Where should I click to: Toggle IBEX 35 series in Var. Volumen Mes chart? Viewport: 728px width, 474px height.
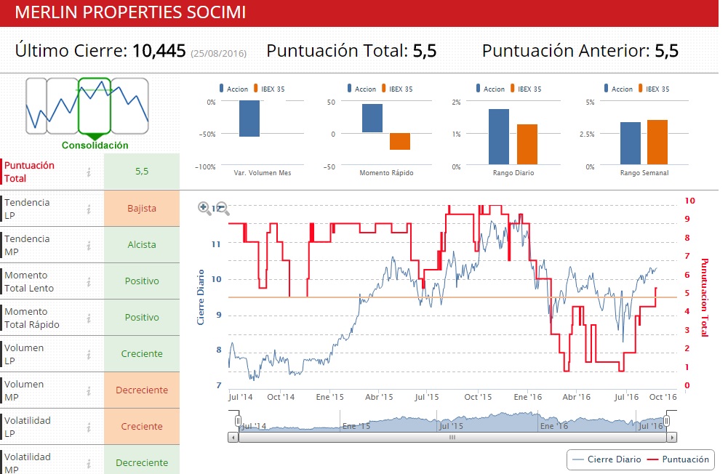coord(269,89)
